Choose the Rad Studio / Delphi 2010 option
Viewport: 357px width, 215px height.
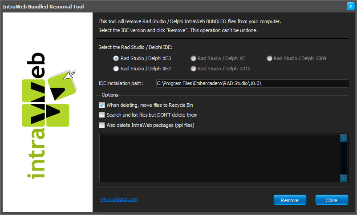click(x=193, y=69)
